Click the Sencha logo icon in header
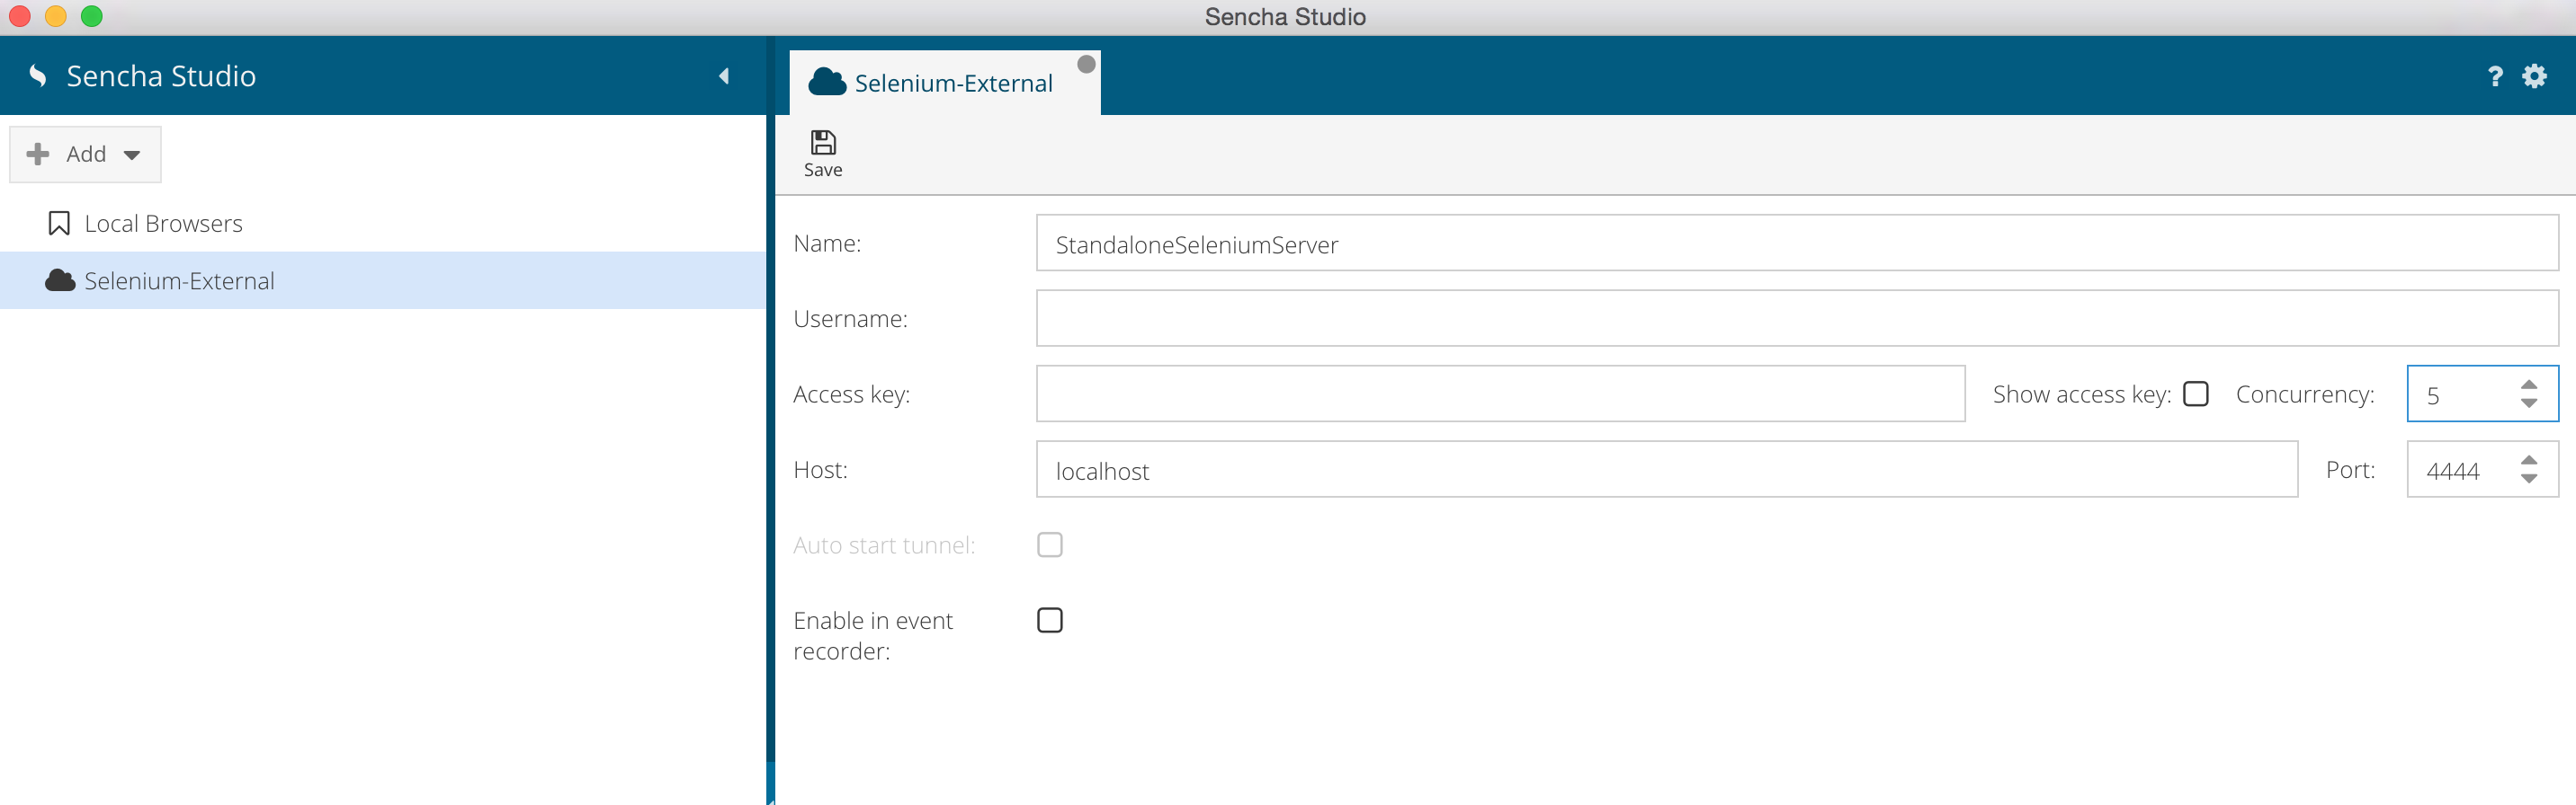This screenshot has width=2576, height=805. tap(38, 75)
